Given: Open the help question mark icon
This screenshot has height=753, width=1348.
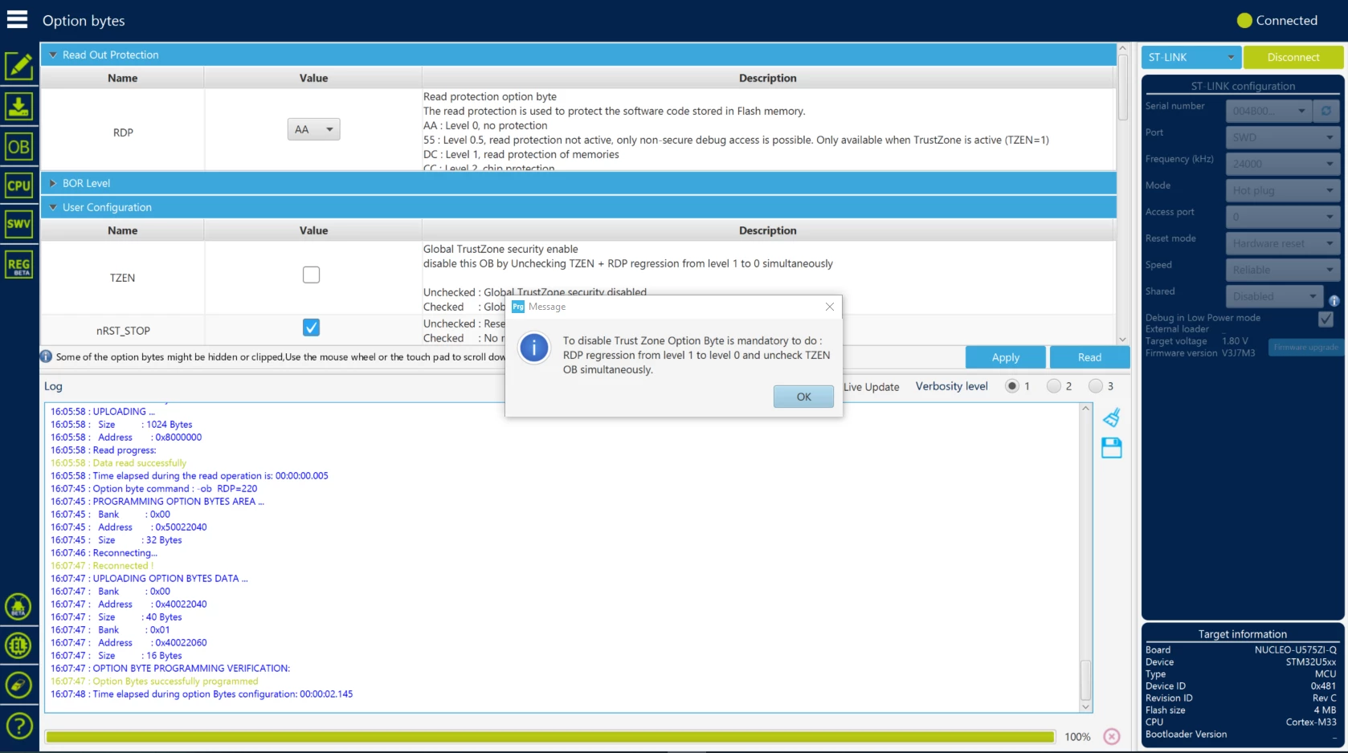Looking at the screenshot, I should pos(18,727).
